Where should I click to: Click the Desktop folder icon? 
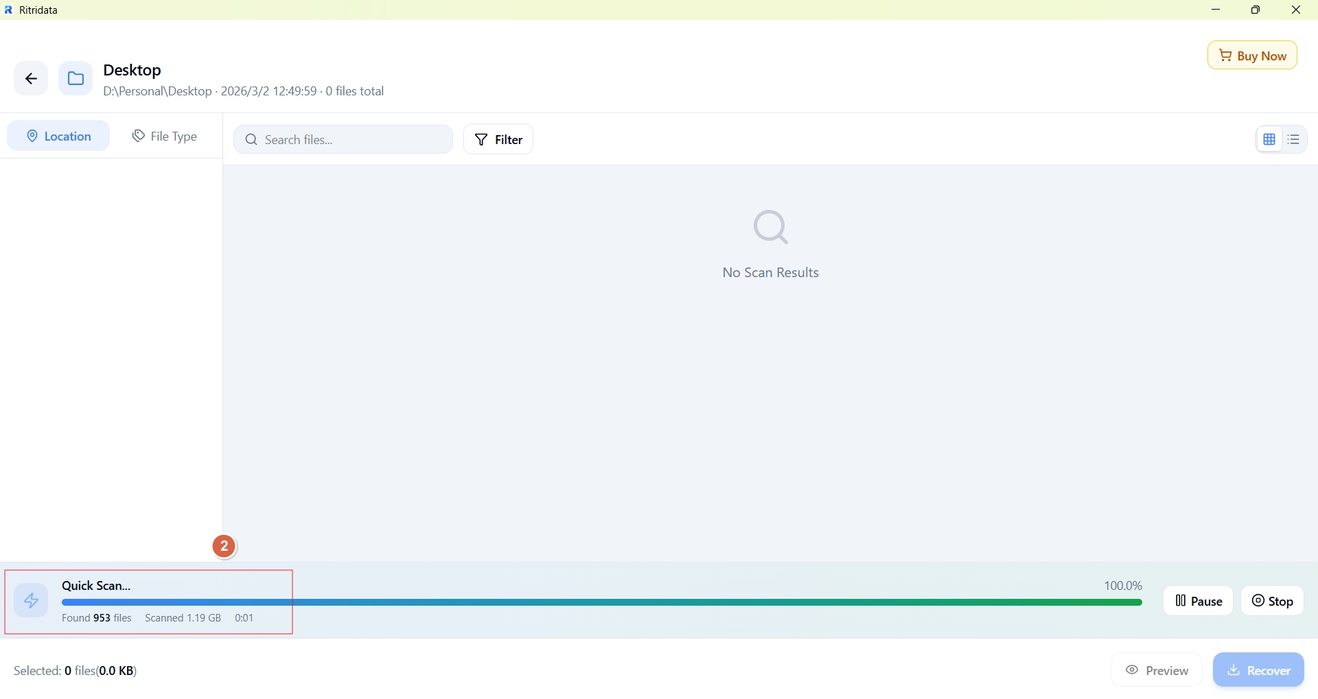(x=76, y=79)
